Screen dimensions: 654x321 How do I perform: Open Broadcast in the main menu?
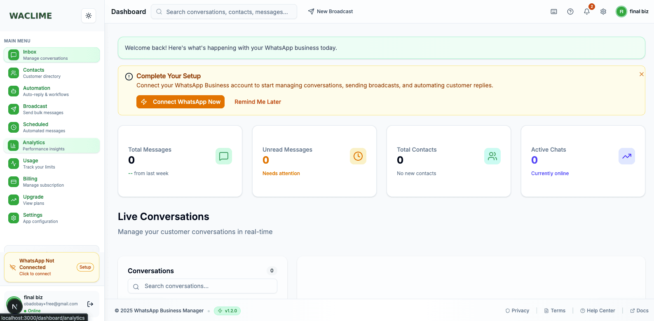coord(52,109)
